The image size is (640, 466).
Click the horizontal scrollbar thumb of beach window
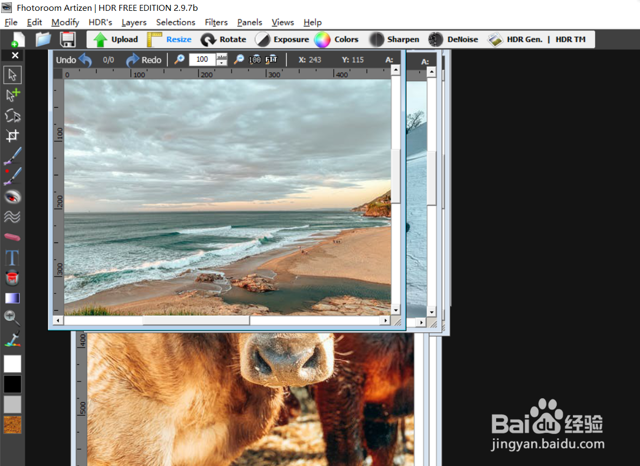(196, 320)
